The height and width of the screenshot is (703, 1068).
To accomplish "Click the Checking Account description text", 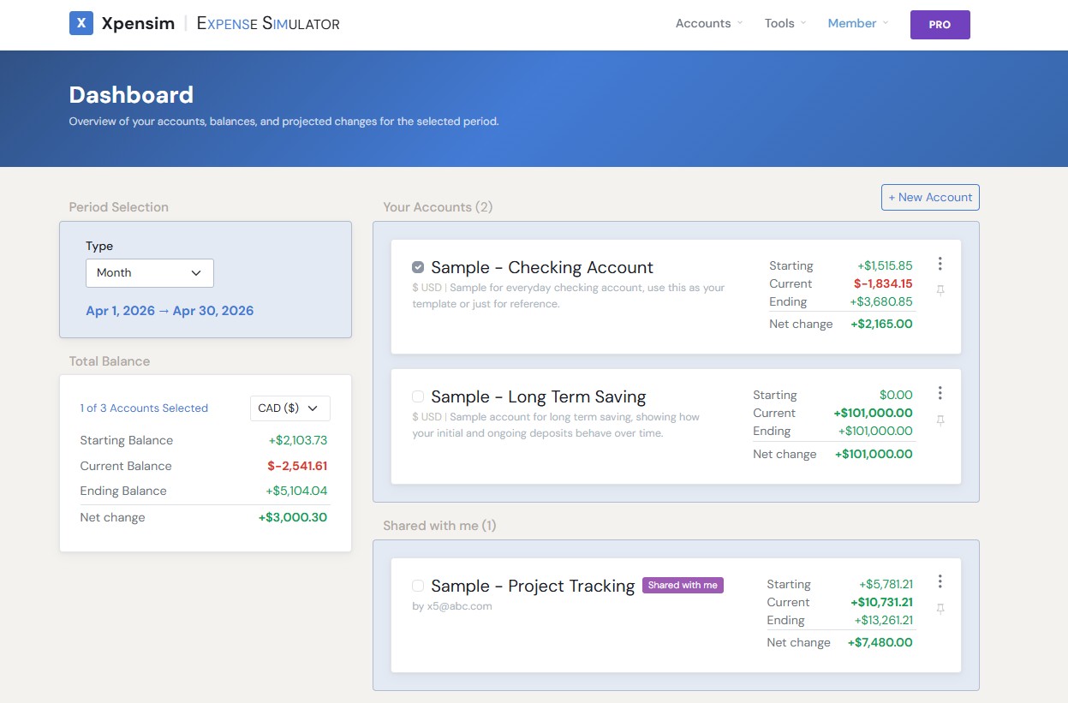I will pyautogui.click(x=569, y=295).
